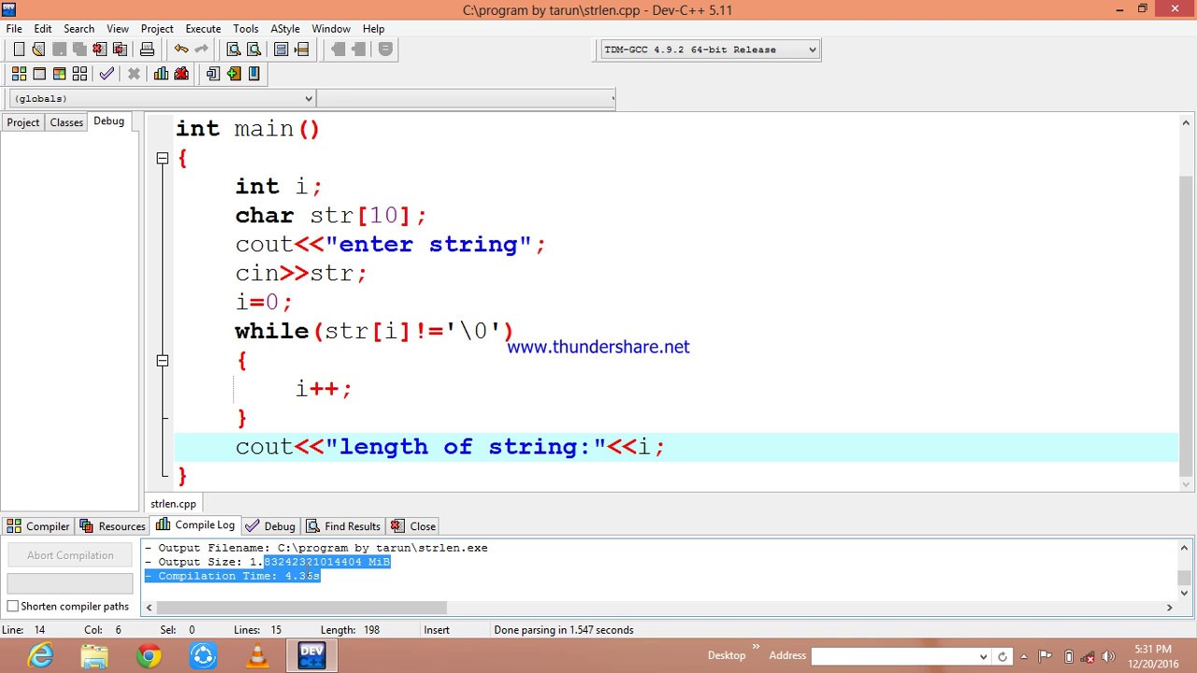1197x673 pixels.
Task: Expand the Desktop toolbar chevron
Action: coord(756,647)
